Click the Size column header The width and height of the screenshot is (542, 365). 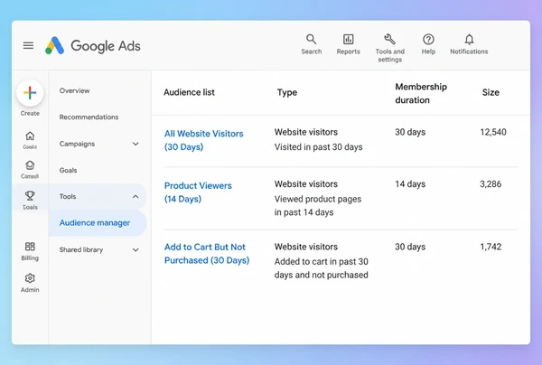pyautogui.click(x=491, y=92)
